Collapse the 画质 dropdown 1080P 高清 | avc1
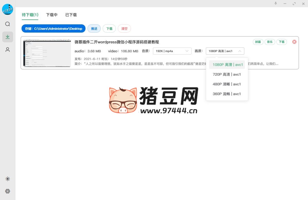 tap(225, 51)
